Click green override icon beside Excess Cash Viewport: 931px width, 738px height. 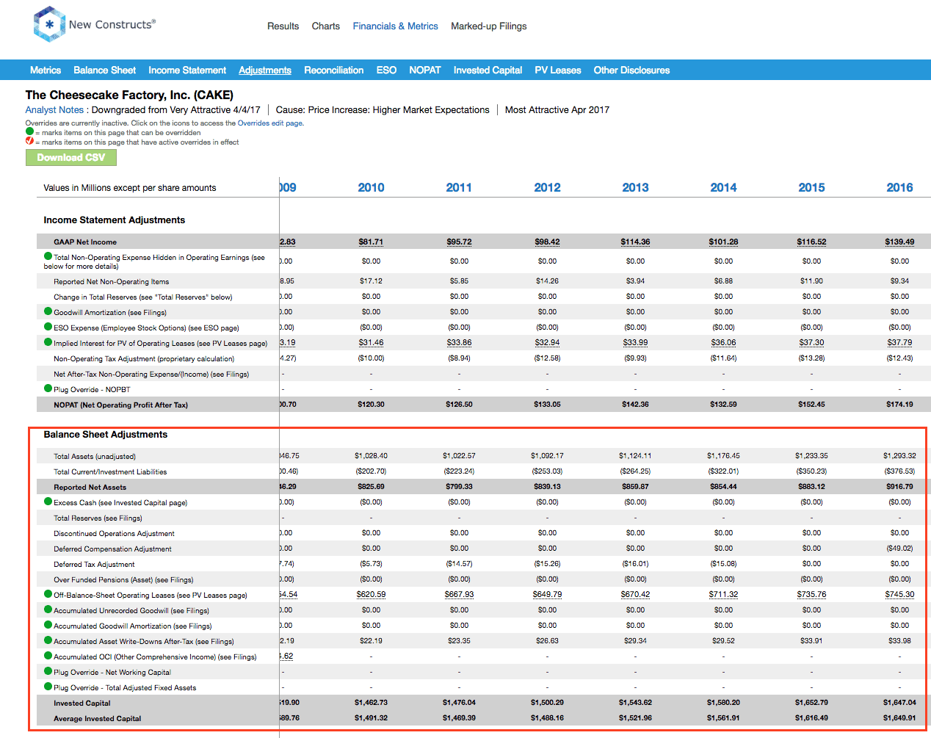click(x=48, y=502)
